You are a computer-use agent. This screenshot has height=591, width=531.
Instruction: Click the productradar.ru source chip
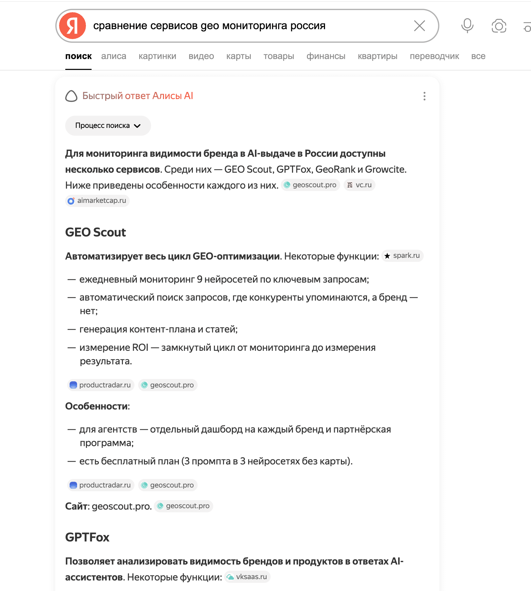click(100, 385)
